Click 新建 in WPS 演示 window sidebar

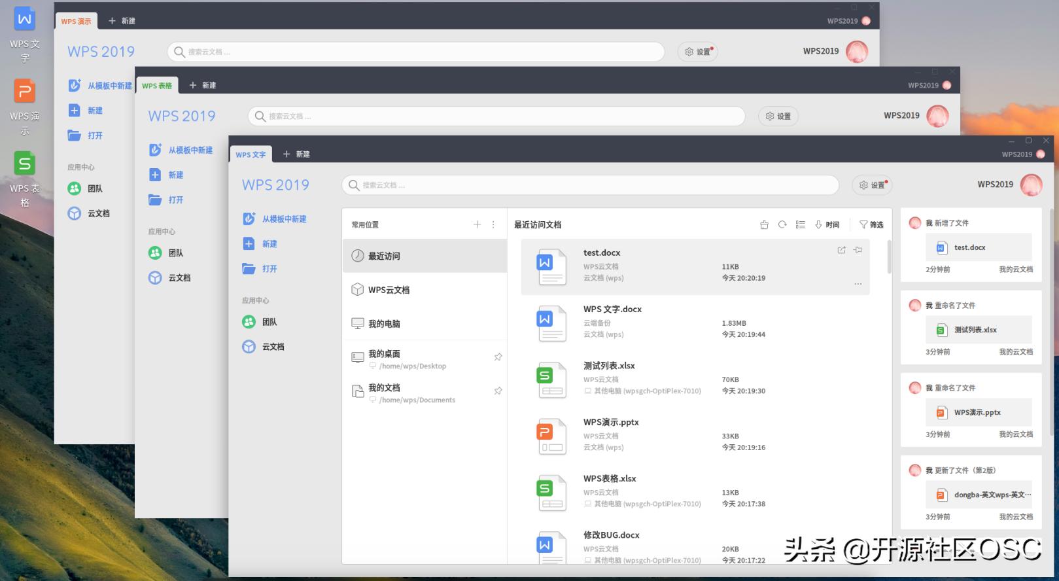(x=85, y=111)
